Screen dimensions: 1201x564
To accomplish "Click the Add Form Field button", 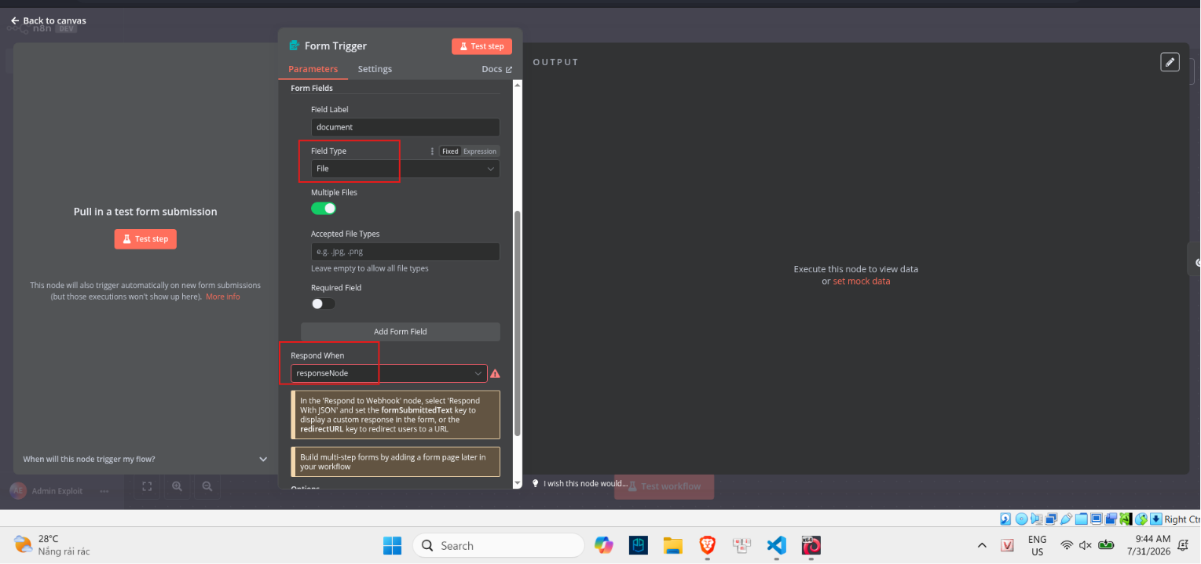I will click(x=401, y=332).
